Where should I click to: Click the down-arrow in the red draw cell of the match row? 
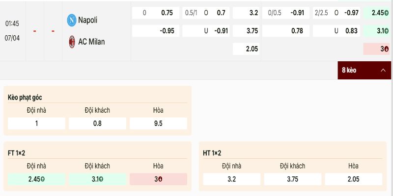pos(387,49)
